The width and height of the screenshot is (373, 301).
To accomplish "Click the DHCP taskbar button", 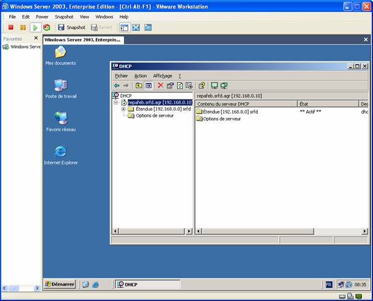I will (148, 284).
